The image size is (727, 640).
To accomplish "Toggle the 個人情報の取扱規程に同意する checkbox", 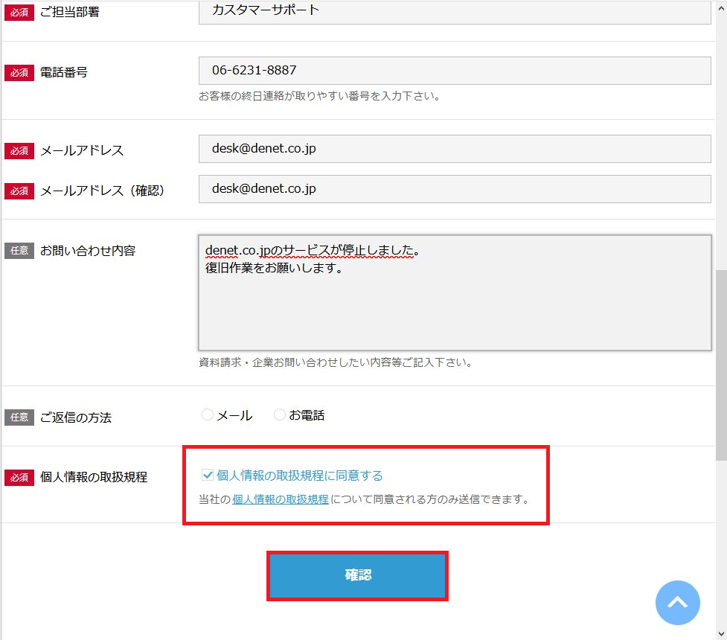I will click(208, 475).
